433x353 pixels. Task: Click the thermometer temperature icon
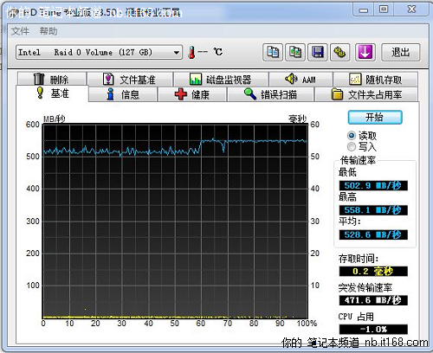tap(191, 53)
